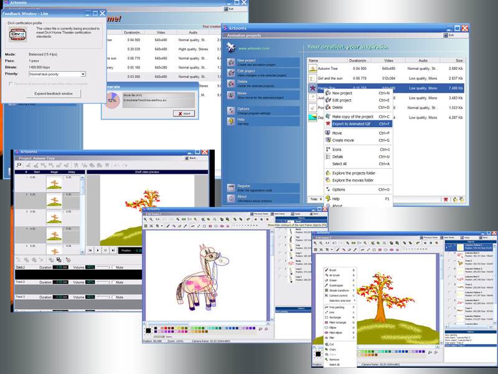Screen dimensions: 498x374
Task: Select Eraser icon in autumn tree editor toolbar
Action: 349,250
